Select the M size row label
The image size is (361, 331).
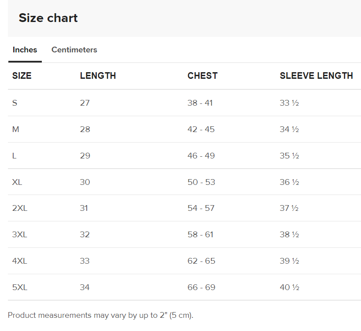pyautogui.click(x=16, y=129)
